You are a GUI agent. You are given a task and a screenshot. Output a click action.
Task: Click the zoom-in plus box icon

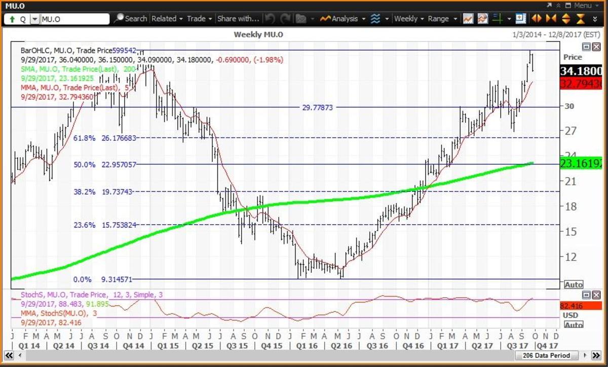coord(520,19)
